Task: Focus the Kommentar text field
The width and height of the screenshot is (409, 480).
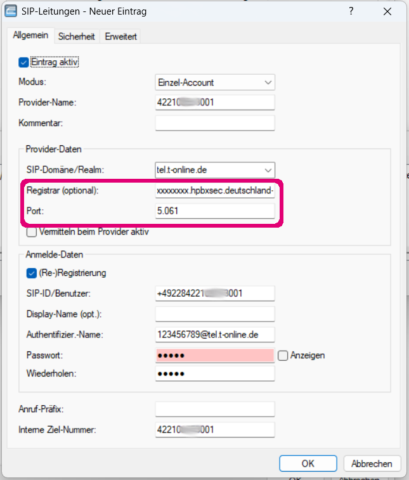Action: 215,123
